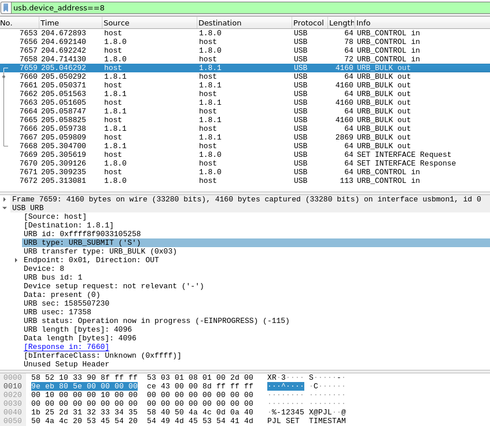Image resolution: width=490 pixels, height=426 pixels.
Task: Click hex dump offset 0000 row bytes
Action: pos(142,377)
